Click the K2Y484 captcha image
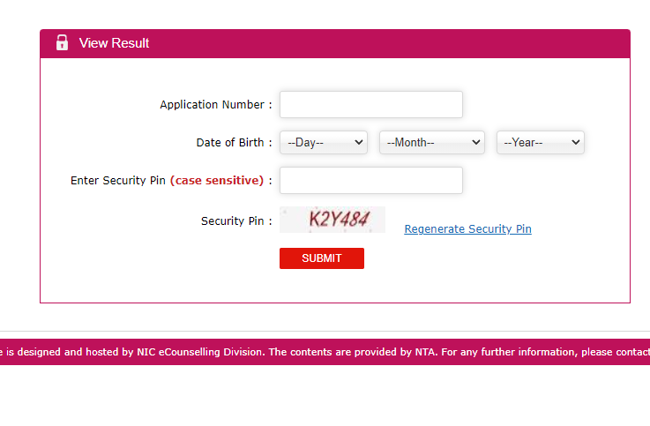Viewport: 650px width, 426px height. (x=332, y=220)
